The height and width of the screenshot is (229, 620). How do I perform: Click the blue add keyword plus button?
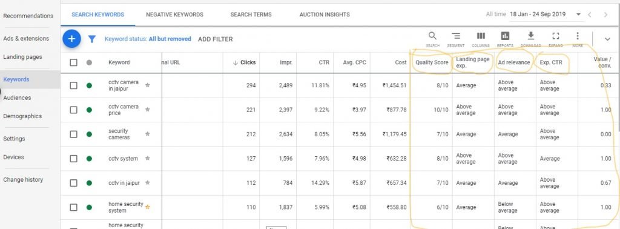(71, 39)
